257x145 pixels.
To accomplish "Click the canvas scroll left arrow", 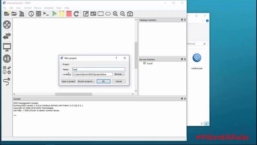I will [x=14, y=94].
